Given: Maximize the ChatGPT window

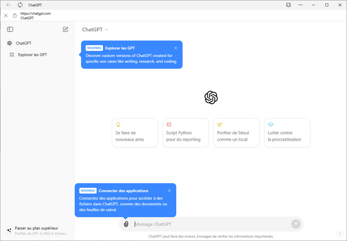Looking at the screenshot, I should coord(327,5).
